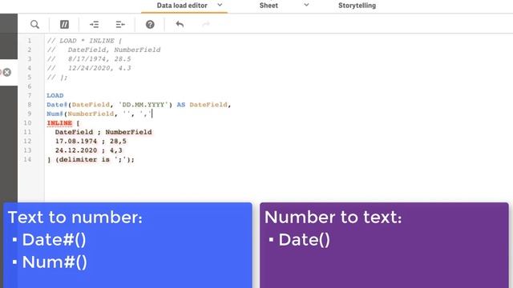Click the underlined INLINE keyword on line 10
Image resolution: width=513 pixels, height=288 pixels.
click(x=59, y=123)
